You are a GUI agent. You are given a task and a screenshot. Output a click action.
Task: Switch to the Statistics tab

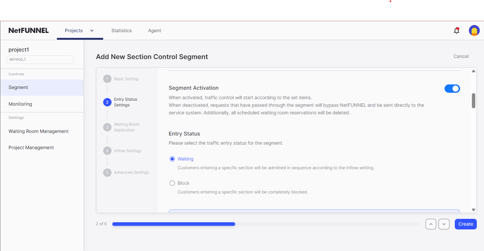pyautogui.click(x=121, y=31)
